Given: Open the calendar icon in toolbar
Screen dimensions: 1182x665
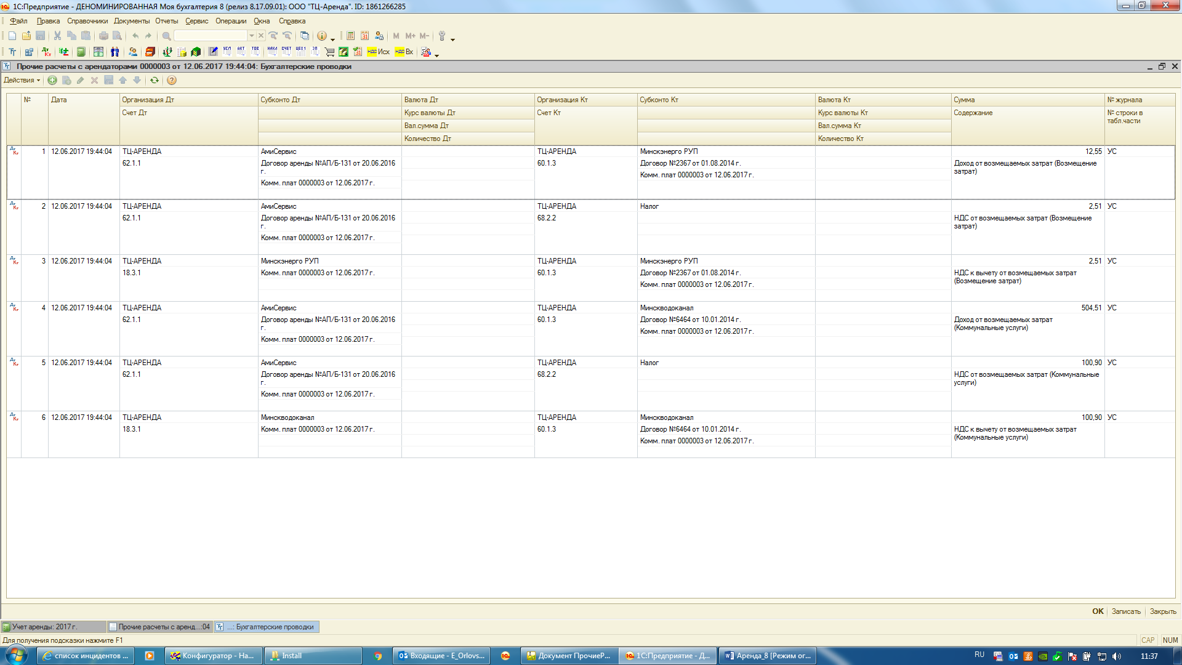Looking at the screenshot, I should pyautogui.click(x=364, y=36).
